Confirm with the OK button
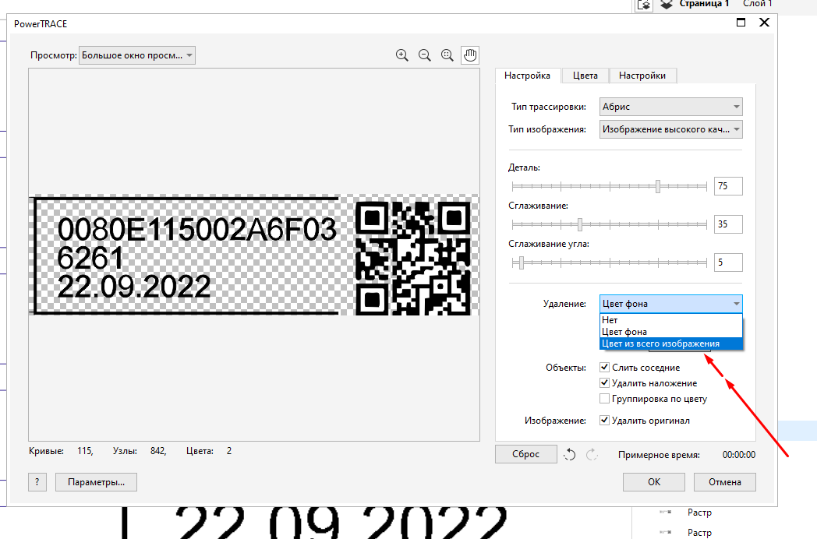Image resolution: width=817 pixels, height=539 pixels. pos(654,482)
